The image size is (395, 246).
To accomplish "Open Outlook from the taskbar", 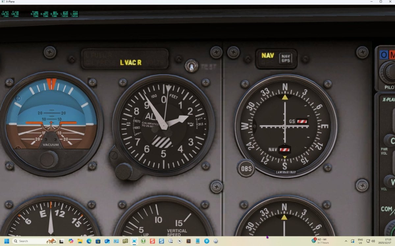I will (x=107, y=241).
